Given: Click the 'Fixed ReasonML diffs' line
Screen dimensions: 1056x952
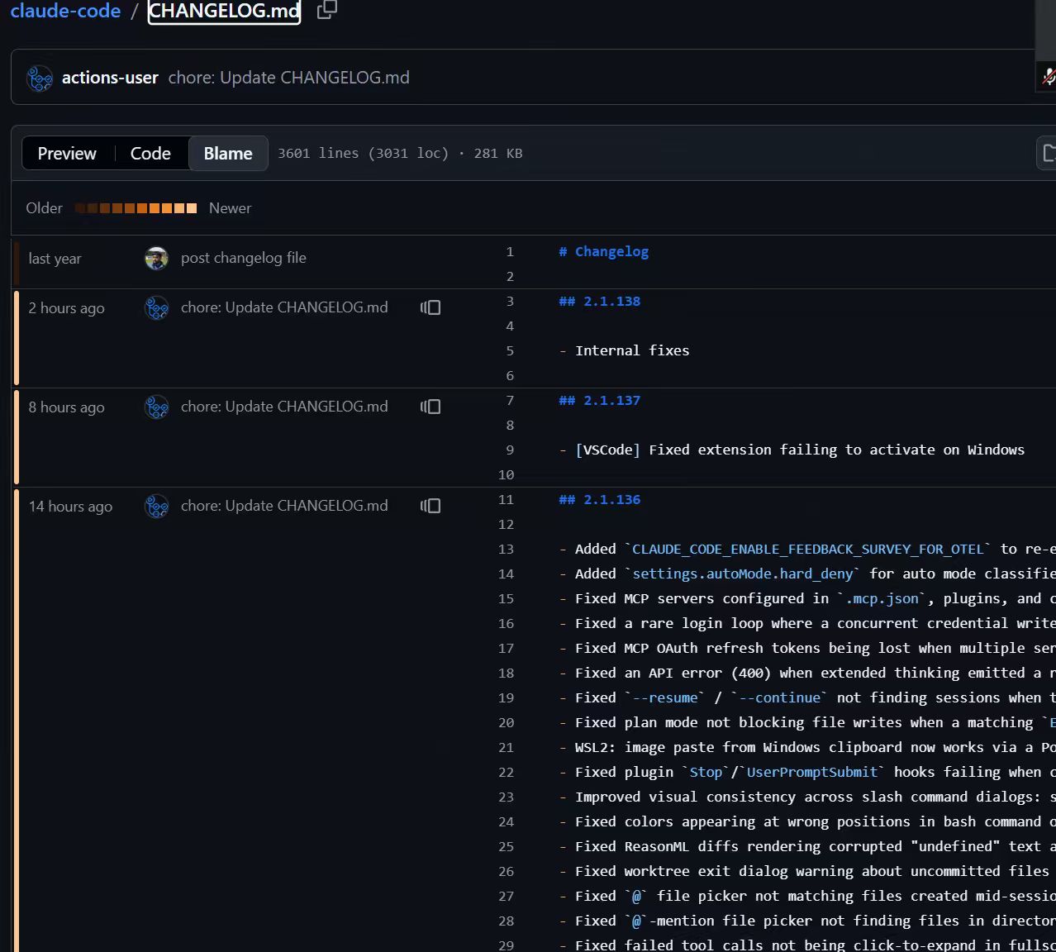Looking at the screenshot, I should (x=806, y=847).
